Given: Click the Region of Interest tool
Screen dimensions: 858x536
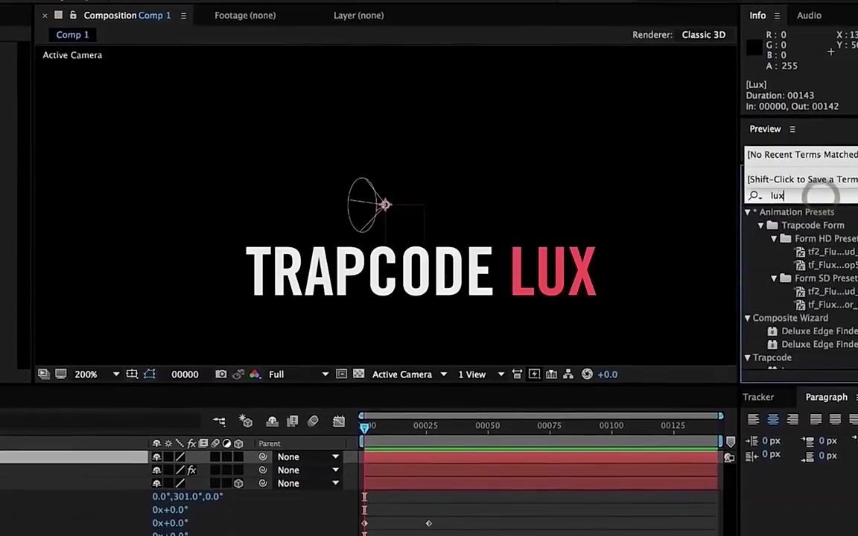Looking at the screenshot, I should click(342, 374).
